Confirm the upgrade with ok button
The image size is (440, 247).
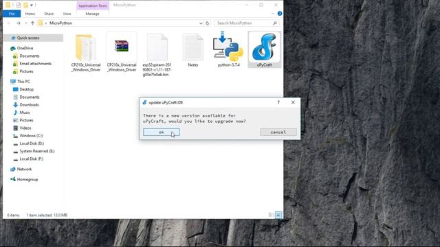click(162, 132)
